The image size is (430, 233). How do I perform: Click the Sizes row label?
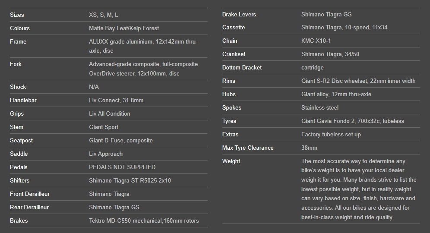point(17,15)
